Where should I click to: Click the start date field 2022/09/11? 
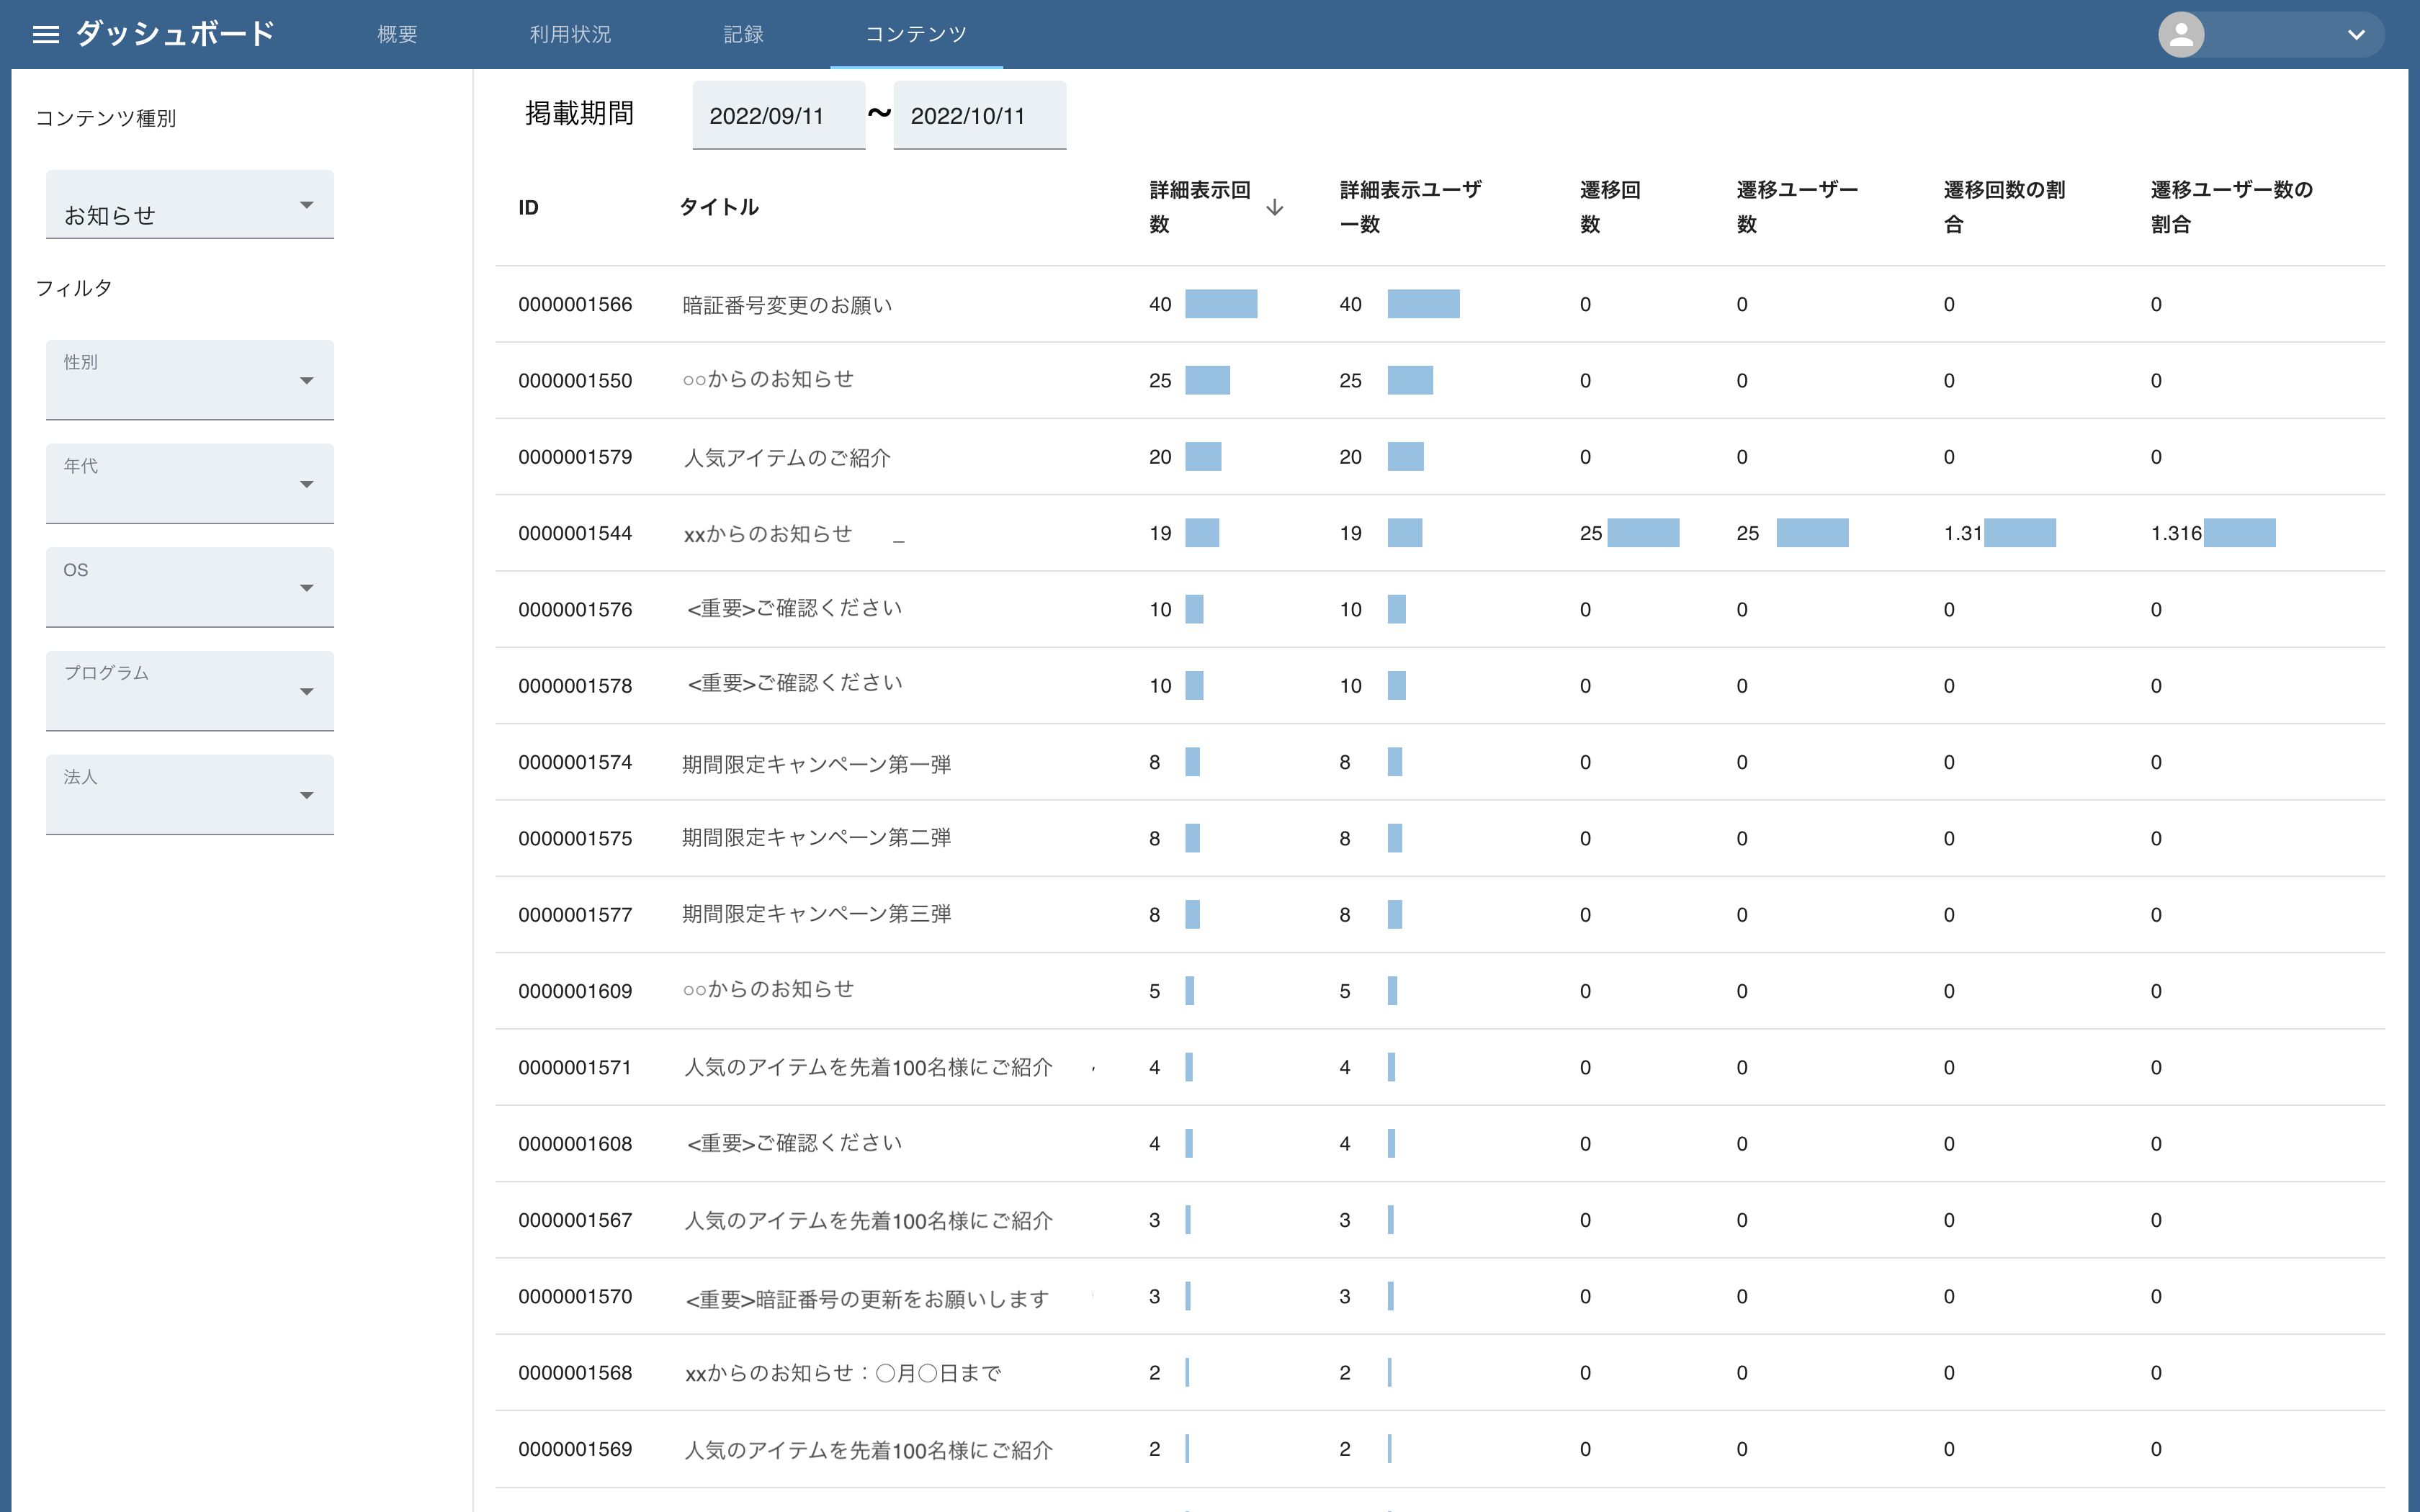click(778, 116)
